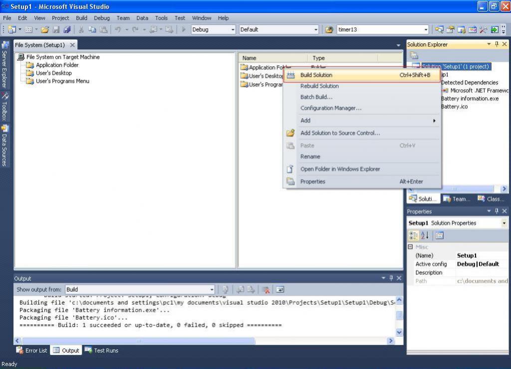The height and width of the screenshot is (369, 511).
Task: Open the Setup1 Solution Properties object dropdown
Action: pos(504,223)
